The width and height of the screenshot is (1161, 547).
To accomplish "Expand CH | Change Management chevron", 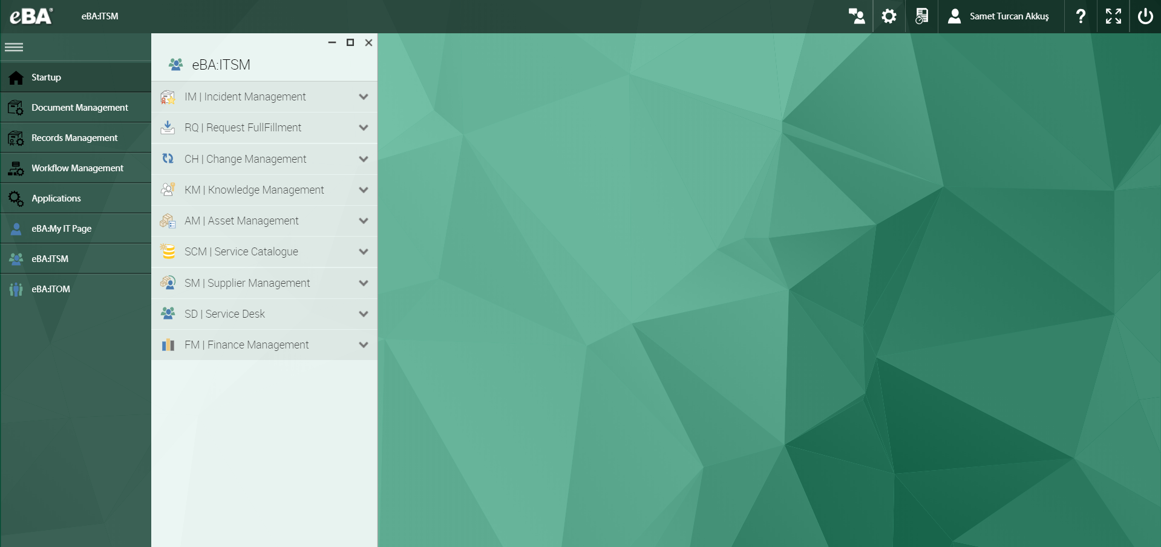I will click(364, 159).
